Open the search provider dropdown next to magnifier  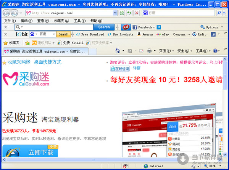(224, 13)
